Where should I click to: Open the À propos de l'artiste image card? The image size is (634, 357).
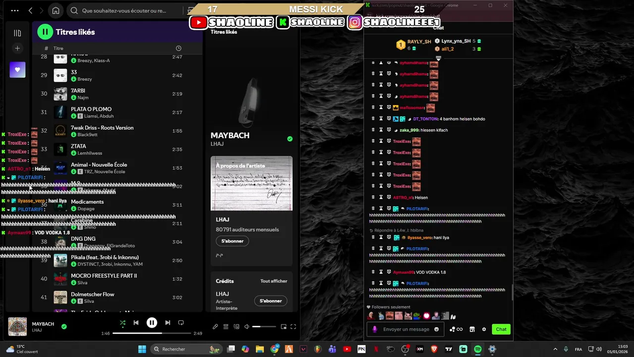tap(252, 183)
